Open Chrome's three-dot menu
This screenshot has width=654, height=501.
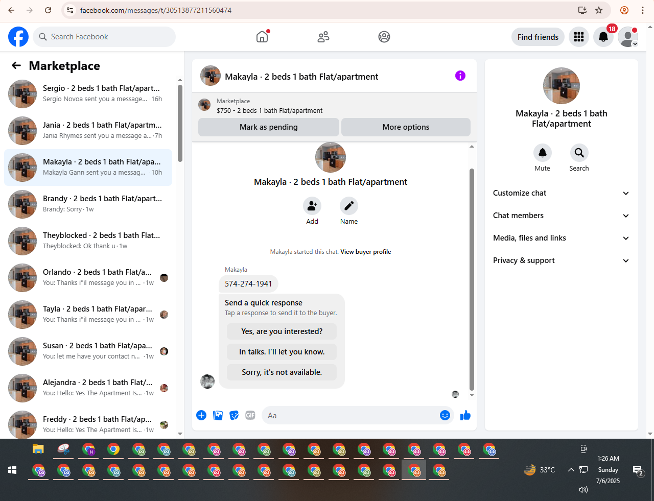click(643, 10)
